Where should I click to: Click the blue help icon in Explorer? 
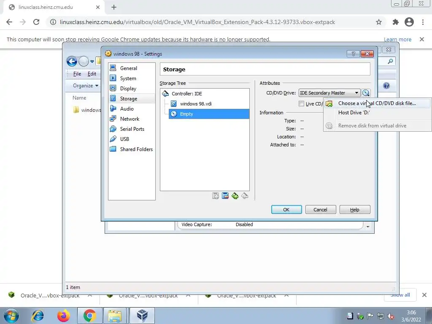386,86
